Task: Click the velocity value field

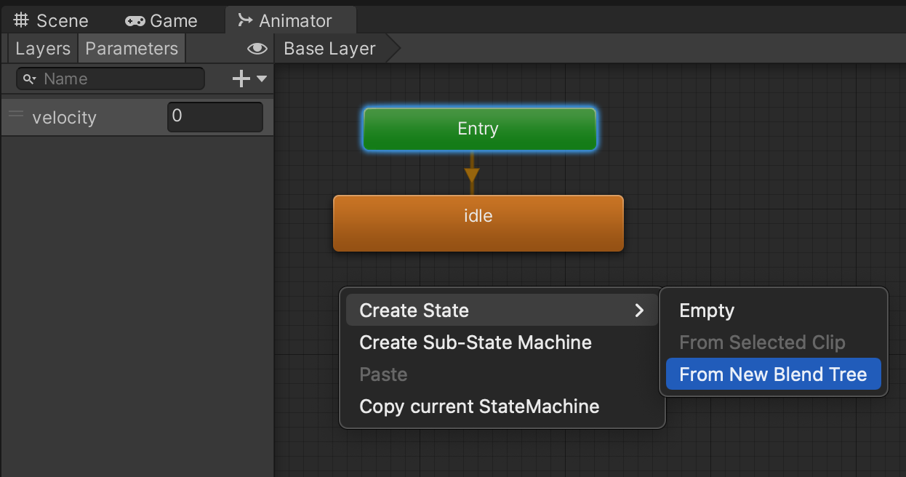Action: 215,117
